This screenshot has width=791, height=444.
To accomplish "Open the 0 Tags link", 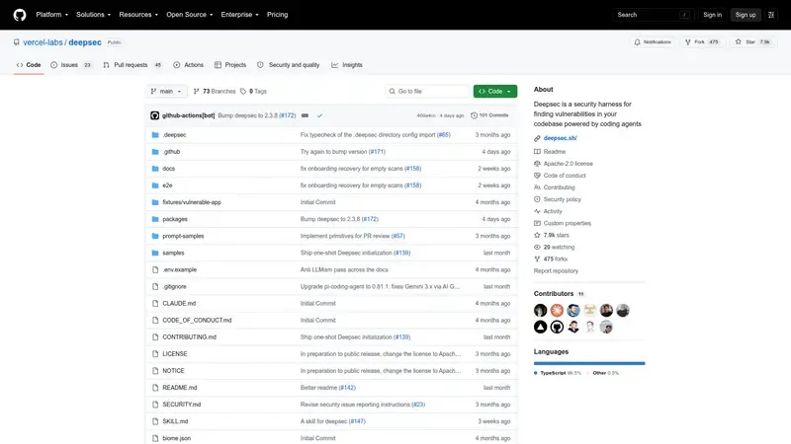I will pos(253,91).
